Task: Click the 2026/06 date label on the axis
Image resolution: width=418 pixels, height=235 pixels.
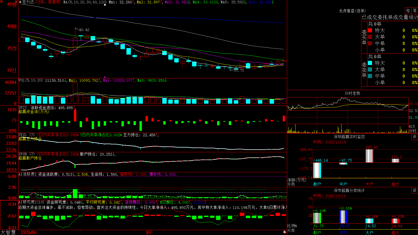Action: (29, 232)
